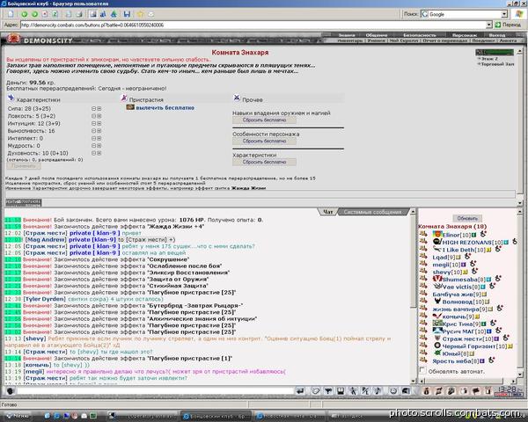Click the money bag icon in bottom bar
528x422 pixels.
pos(426,391)
